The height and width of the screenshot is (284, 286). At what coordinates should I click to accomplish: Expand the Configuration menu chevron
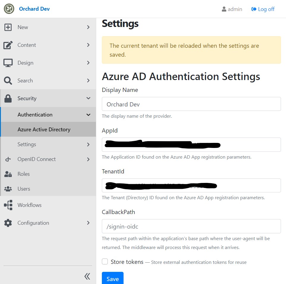[88, 223]
